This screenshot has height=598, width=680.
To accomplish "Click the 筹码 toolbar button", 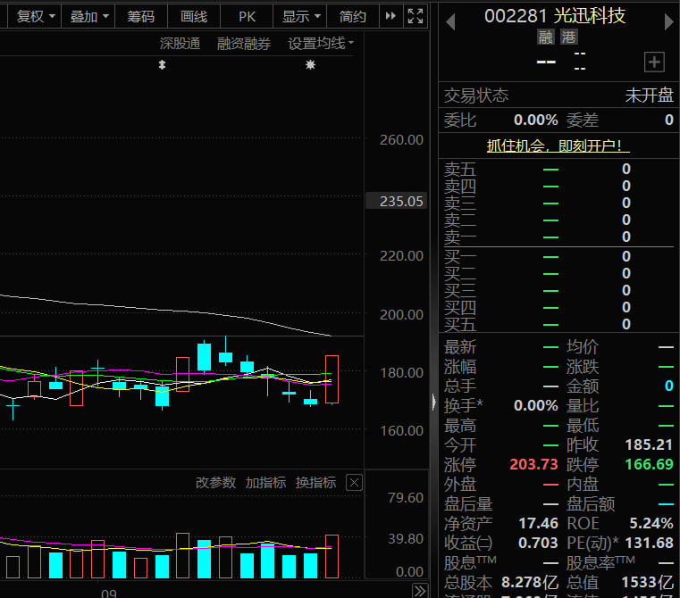I will (x=141, y=16).
